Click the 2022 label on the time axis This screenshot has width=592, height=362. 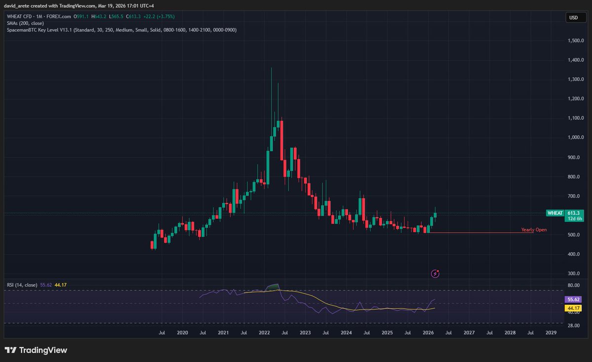point(264,333)
